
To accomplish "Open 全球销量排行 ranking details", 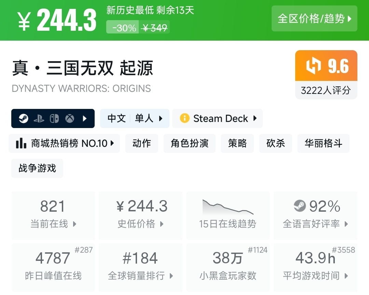I will 140,267.
